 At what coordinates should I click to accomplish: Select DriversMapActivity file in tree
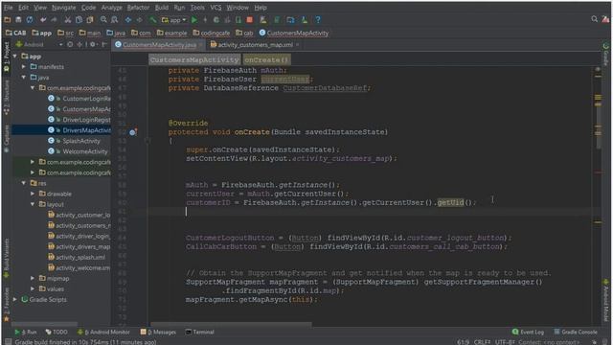pyautogui.click(x=79, y=130)
